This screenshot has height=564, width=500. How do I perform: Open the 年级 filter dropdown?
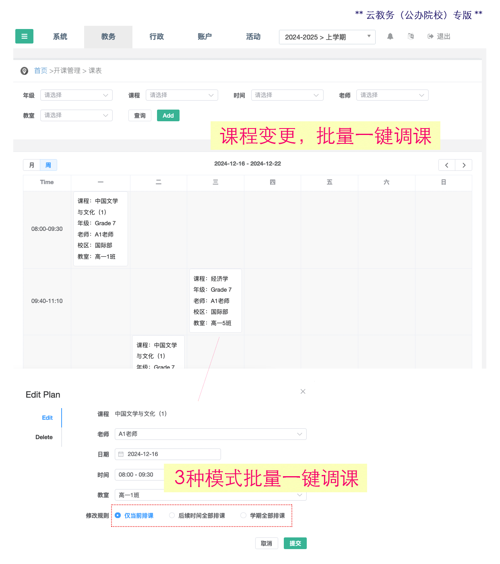pos(76,95)
